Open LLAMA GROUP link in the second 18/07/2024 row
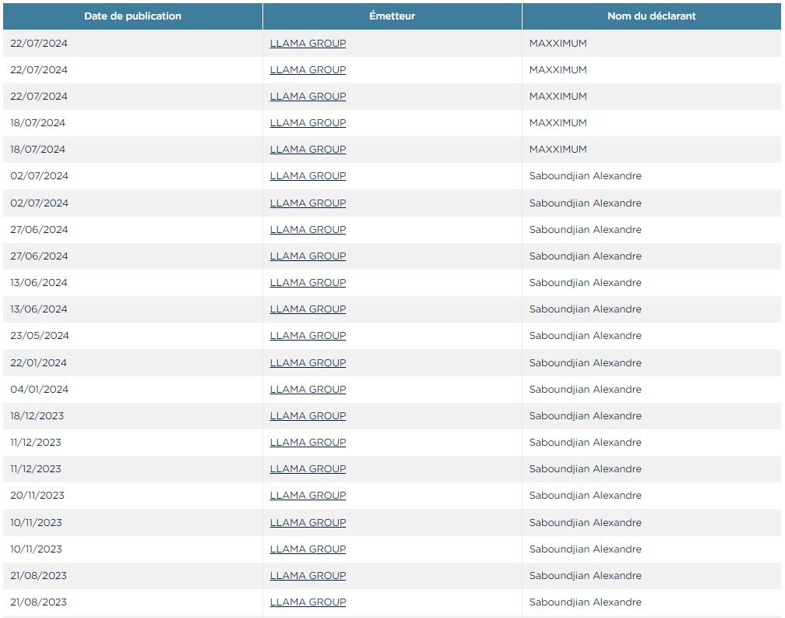The image size is (785, 618). click(x=308, y=150)
